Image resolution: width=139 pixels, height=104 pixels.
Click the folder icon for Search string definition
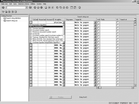coord(5,18)
